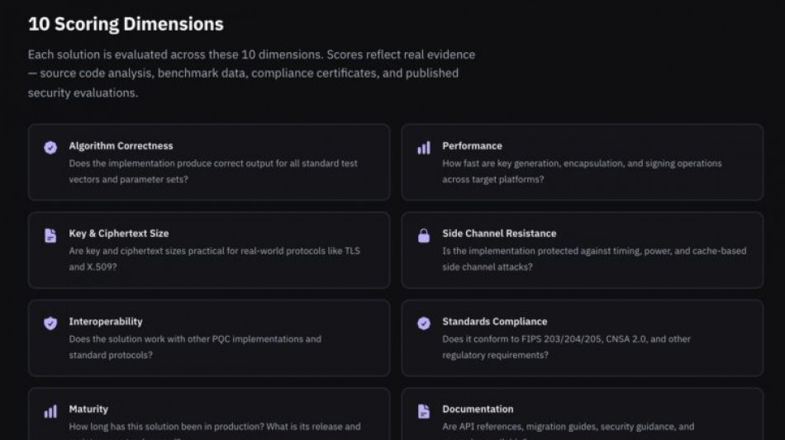Click the description mentioning TLS and X.509
This screenshot has width=785, height=440.
tap(214, 258)
